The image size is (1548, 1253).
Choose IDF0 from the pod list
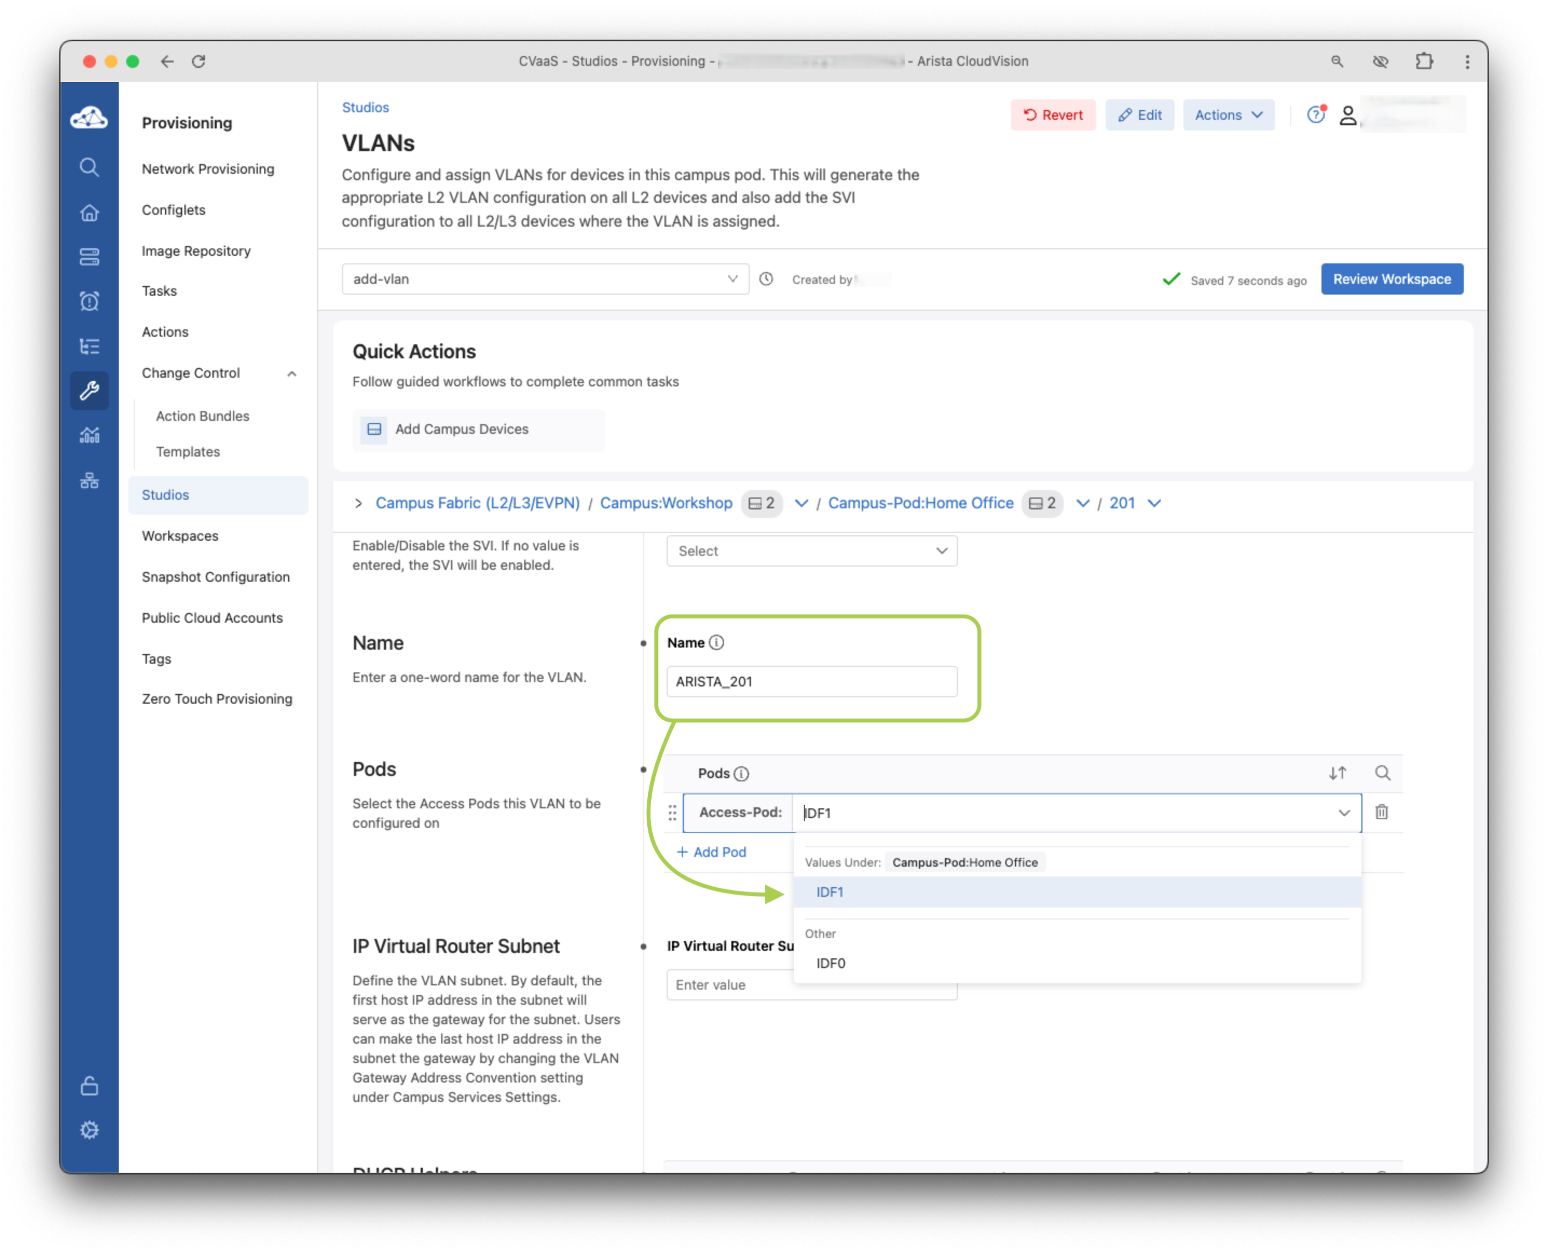point(830,963)
